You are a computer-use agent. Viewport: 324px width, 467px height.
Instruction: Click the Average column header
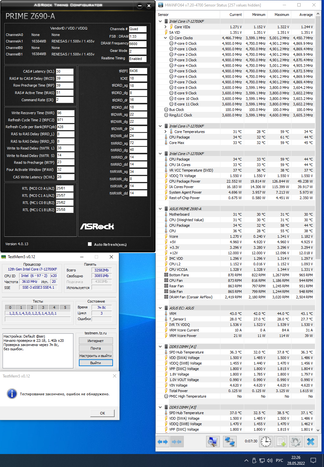pyautogui.click(x=303, y=15)
